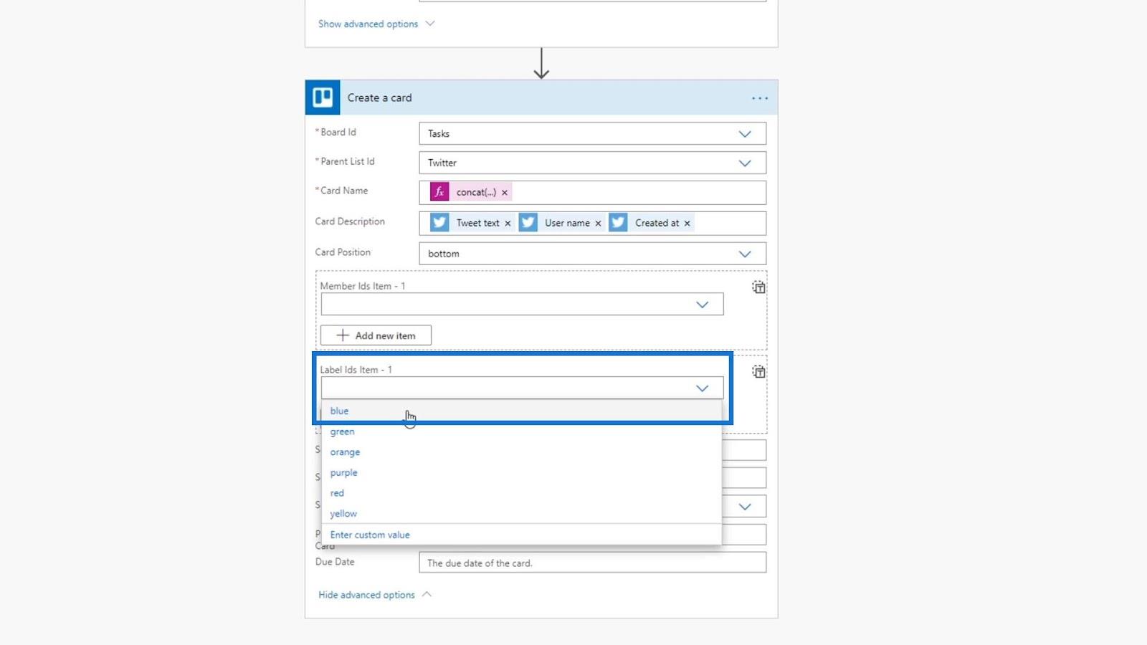Screen dimensions: 1147x645
Task: Collapse the Label Ids Item - 1 dropdown
Action: pos(702,388)
